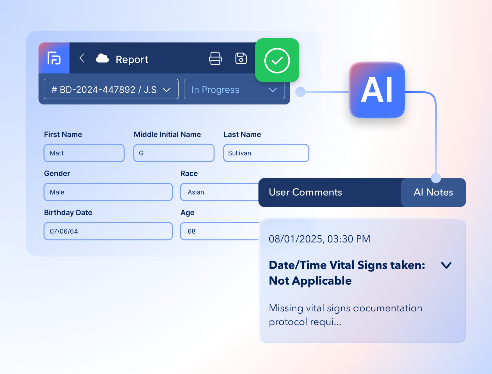Click the Gender label
Viewport: 492px width, 374px height.
click(57, 173)
